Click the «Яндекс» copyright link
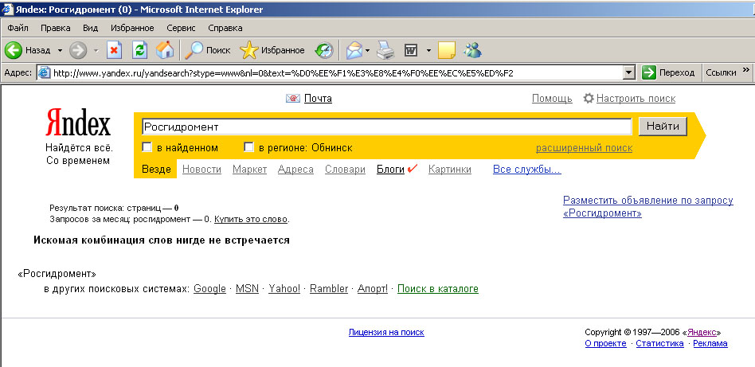This screenshot has width=755, height=367. [702, 332]
